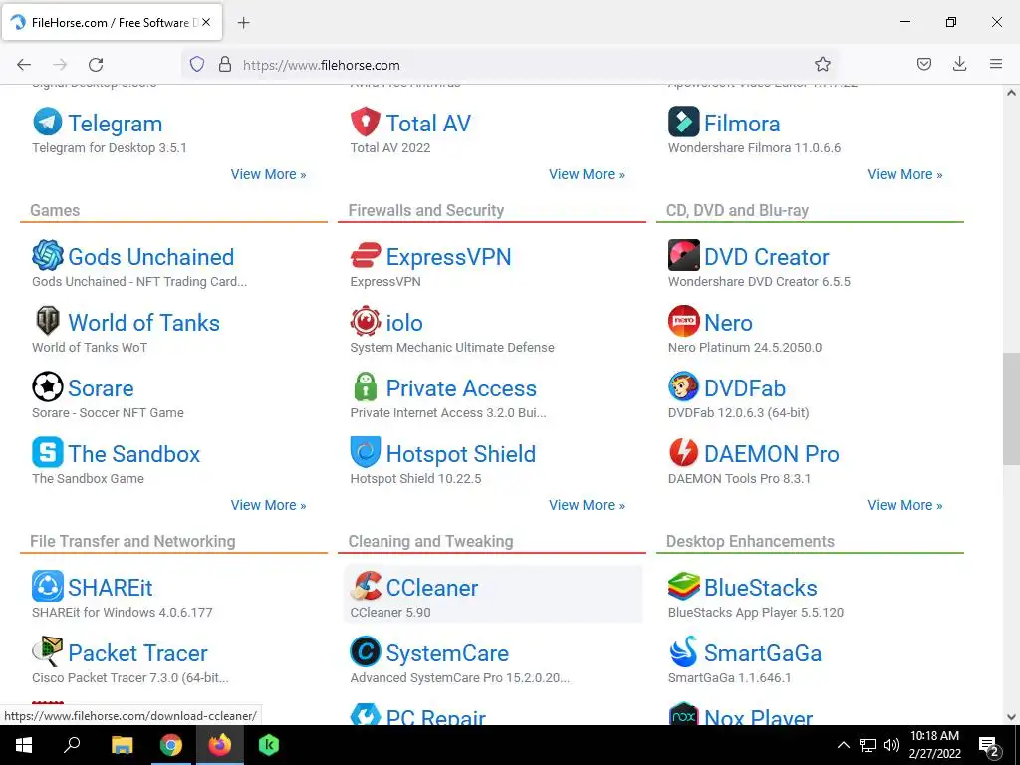Open the DAEMON Pro link

point(772,454)
